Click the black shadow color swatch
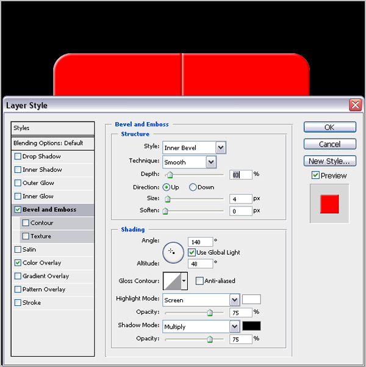This screenshot has width=366, height=367. click(251, 326)
